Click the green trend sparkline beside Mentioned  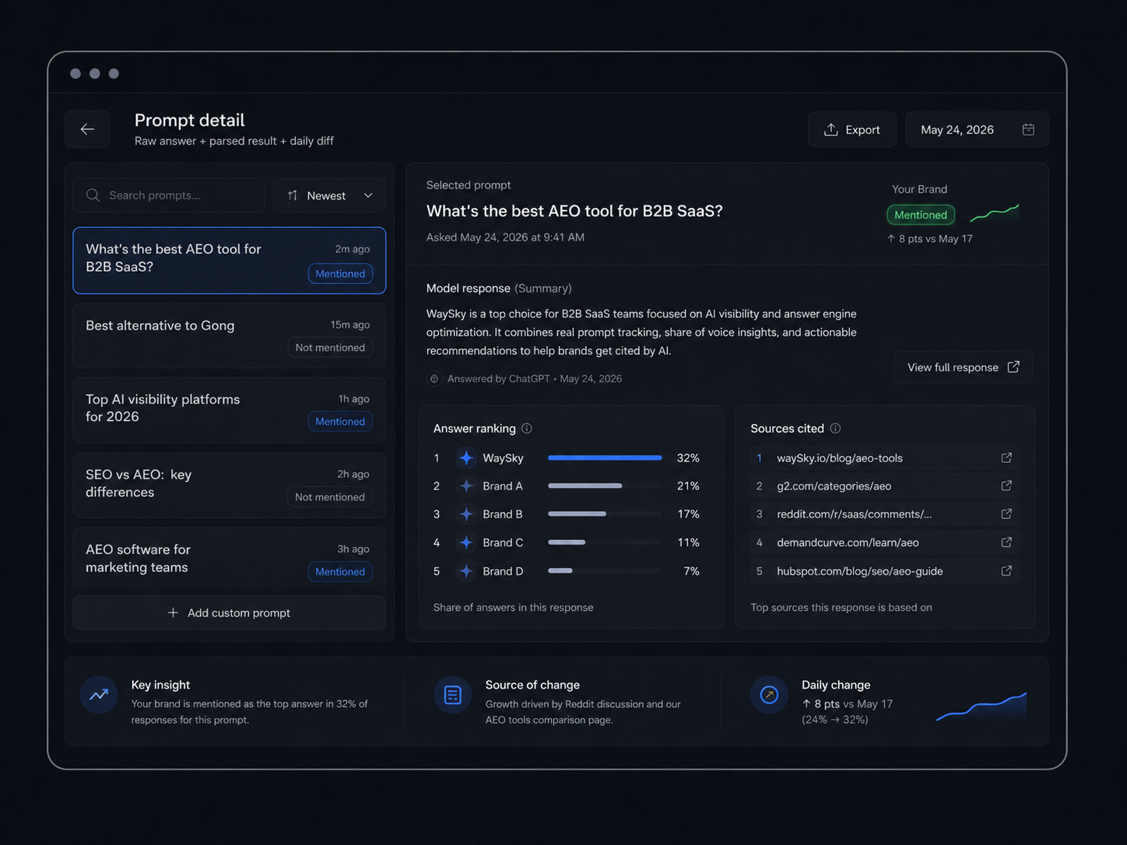995,212
